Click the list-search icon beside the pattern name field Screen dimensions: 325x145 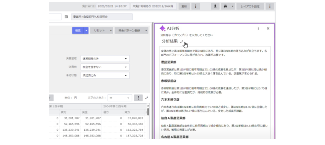(66, 17)
